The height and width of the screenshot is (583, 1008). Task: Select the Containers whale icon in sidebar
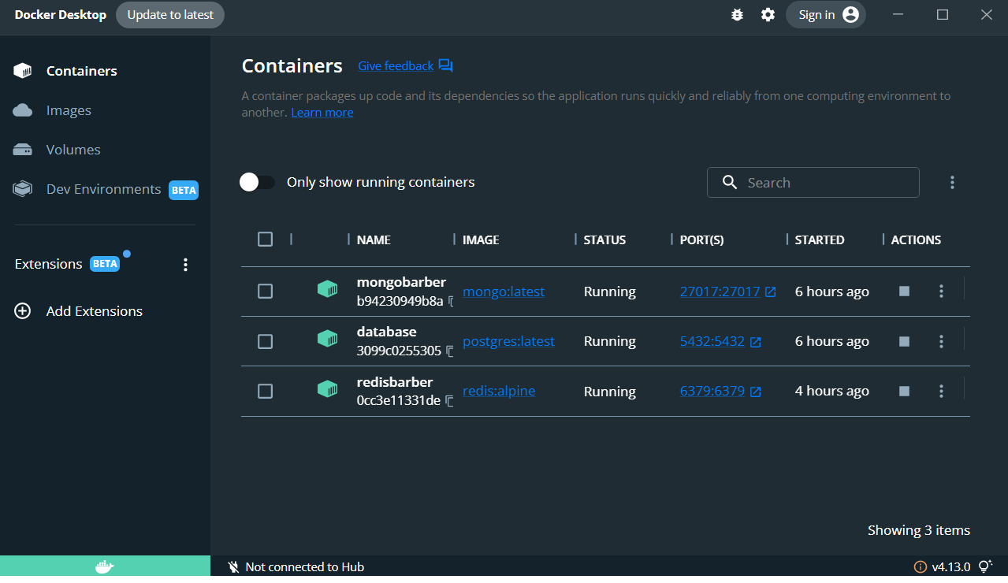pyautogui.click(x=22, y=70)
